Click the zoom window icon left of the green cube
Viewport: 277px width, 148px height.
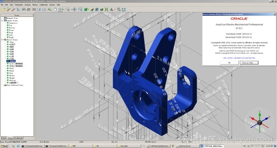[x=80, y=10]
